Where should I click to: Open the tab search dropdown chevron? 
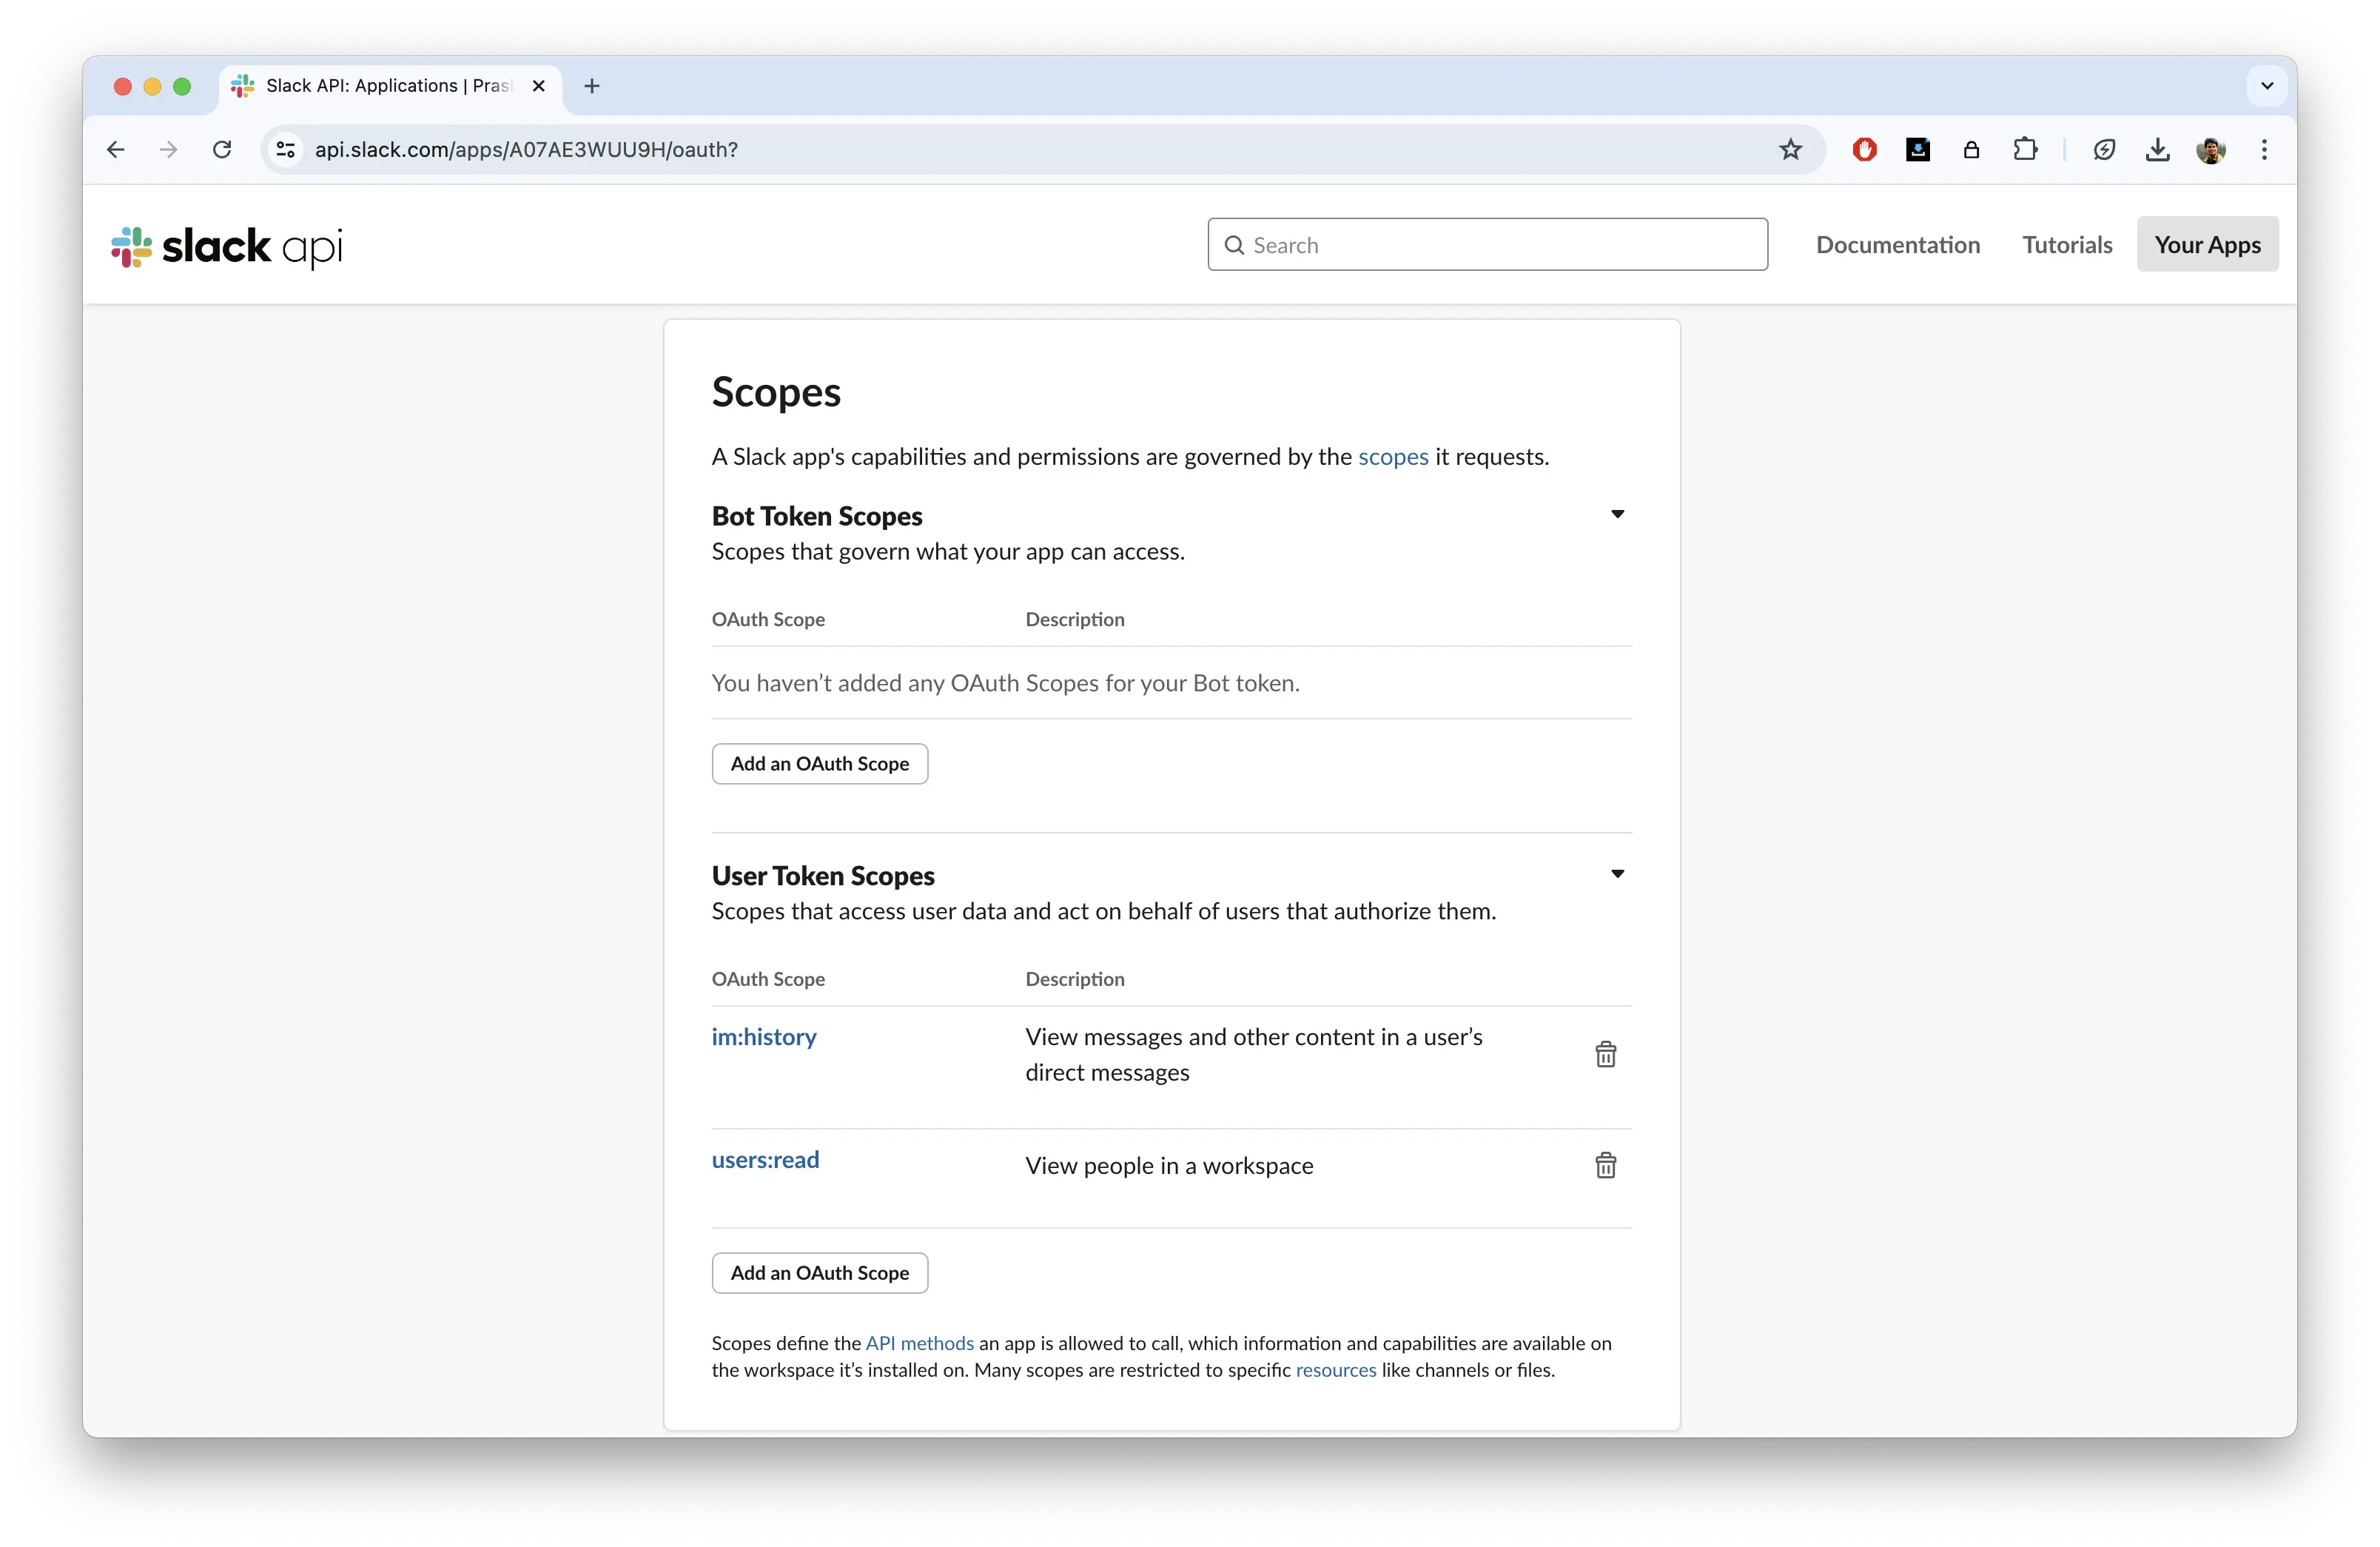click(2267, 86)
